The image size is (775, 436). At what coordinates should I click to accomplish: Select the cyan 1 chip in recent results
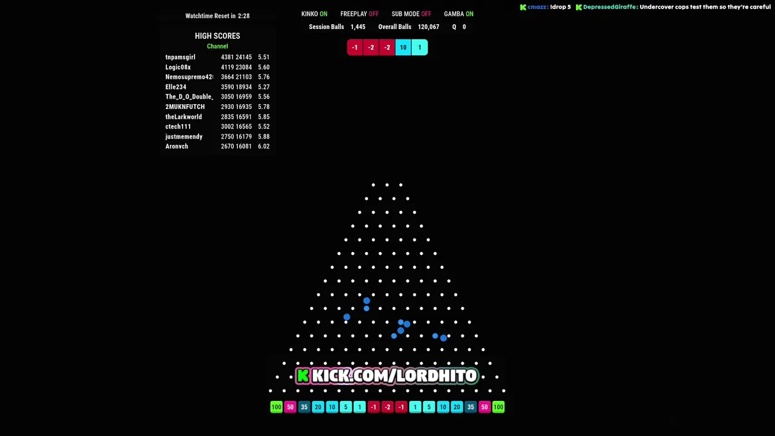pos(420,47)
